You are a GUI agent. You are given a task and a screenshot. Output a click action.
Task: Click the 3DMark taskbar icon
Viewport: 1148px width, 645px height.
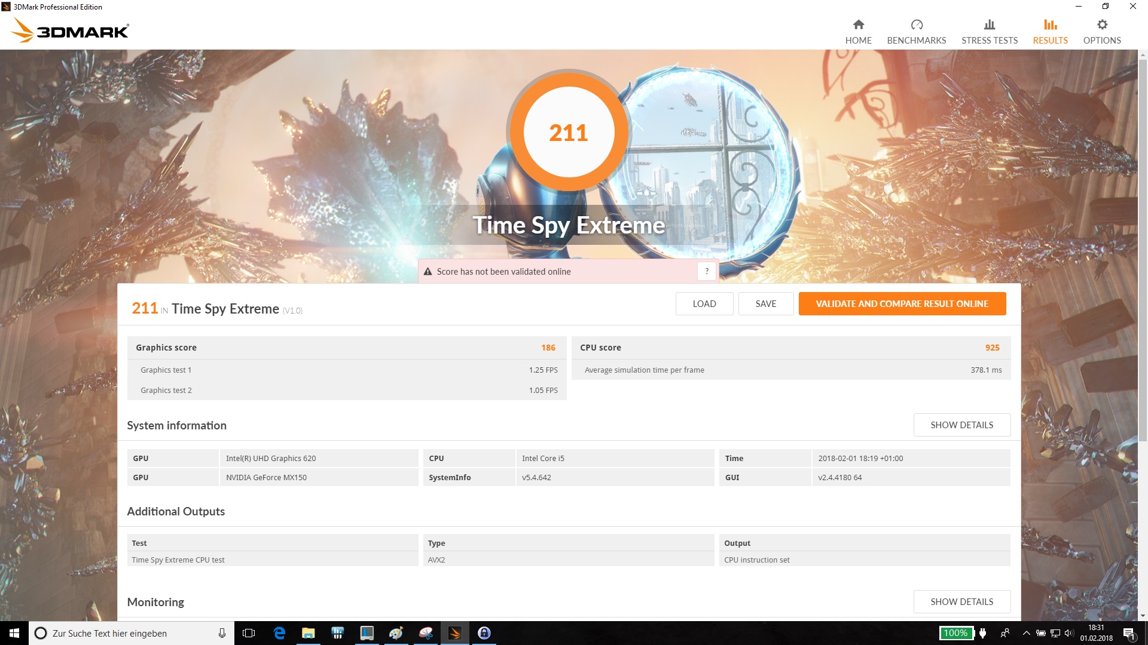pos(454,633)
